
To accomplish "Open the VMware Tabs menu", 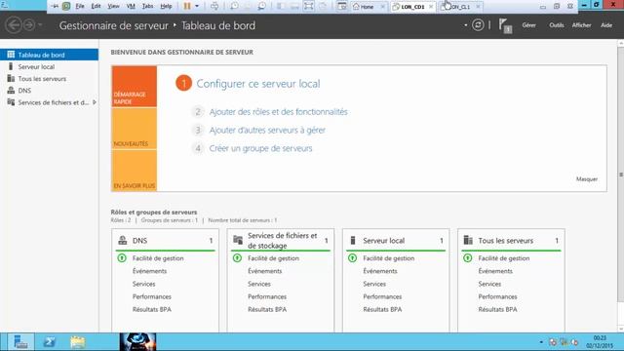I will [x=147, y=7].
